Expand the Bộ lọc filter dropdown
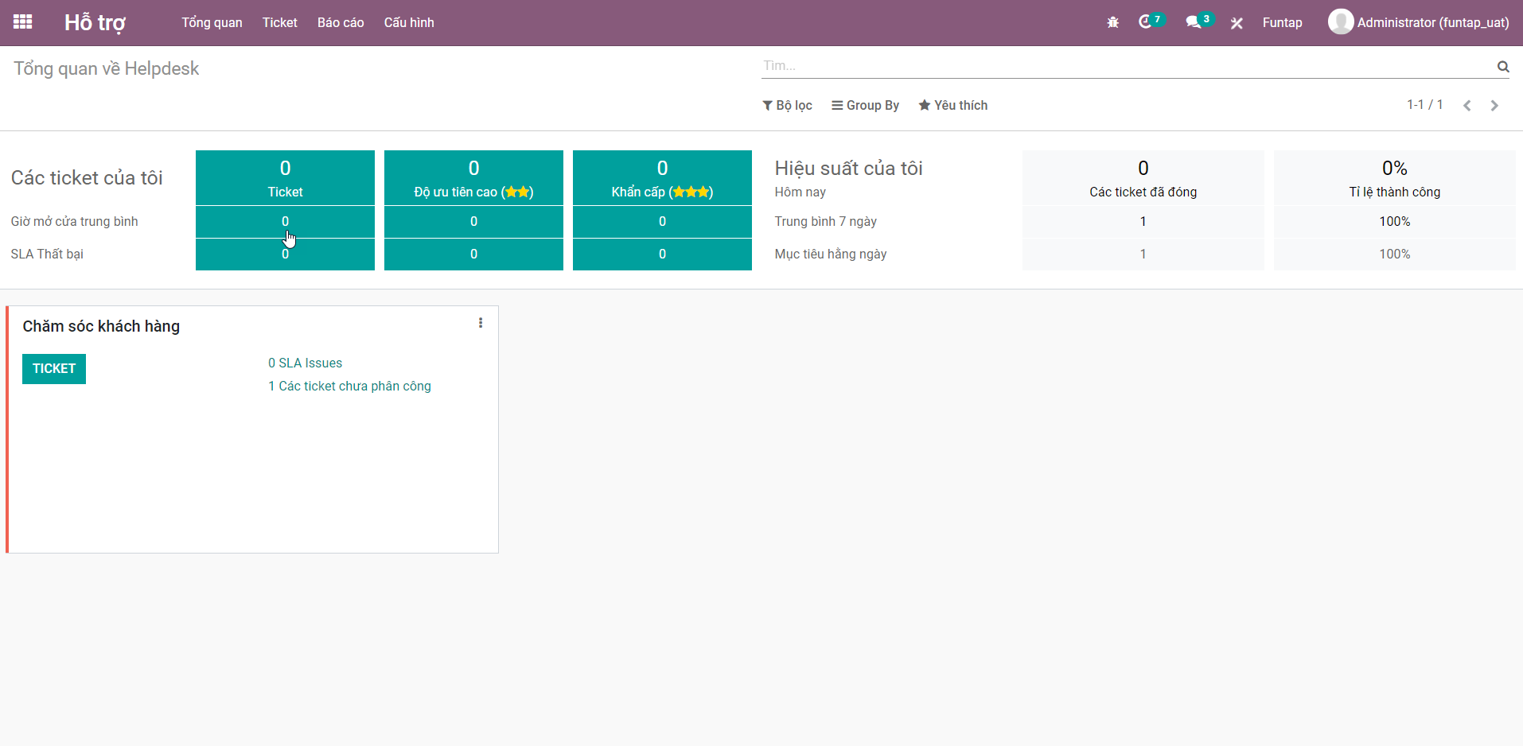The width and height of the screenshot is (1523, 746). [787, 106]
